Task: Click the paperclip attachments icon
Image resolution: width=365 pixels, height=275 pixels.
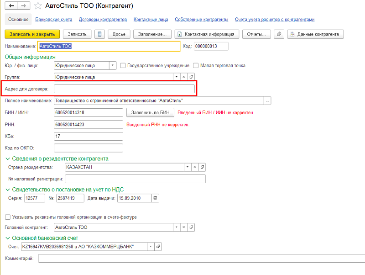Action: 279,34
